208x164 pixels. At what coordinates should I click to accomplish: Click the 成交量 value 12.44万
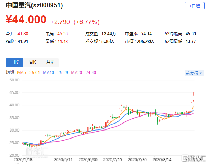click(x=109, y=34)
